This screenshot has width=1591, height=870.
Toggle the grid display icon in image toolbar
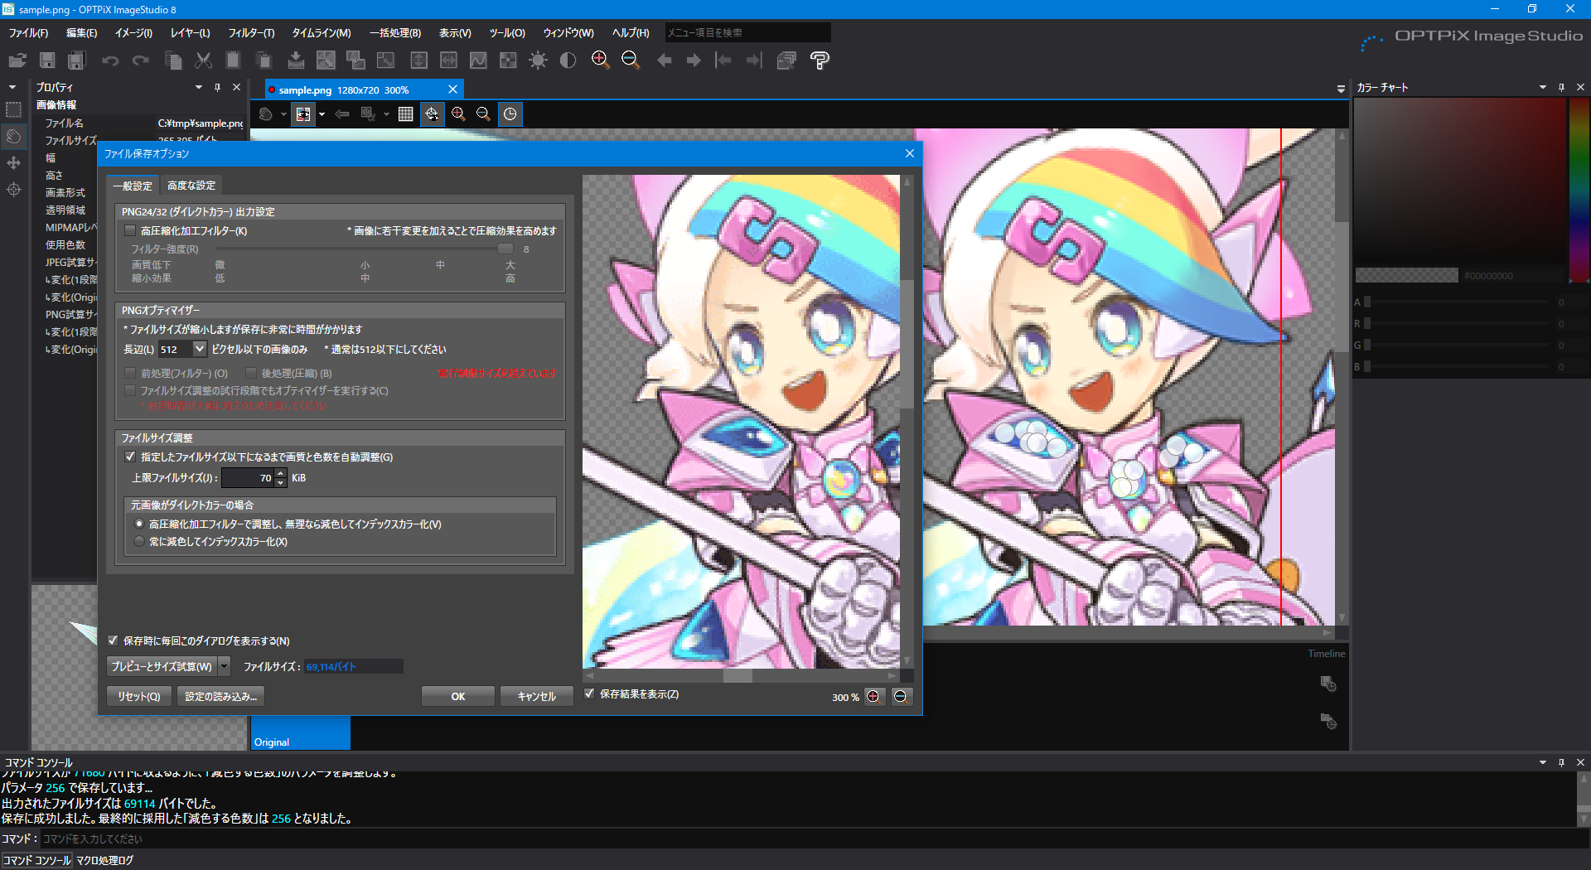405,114
